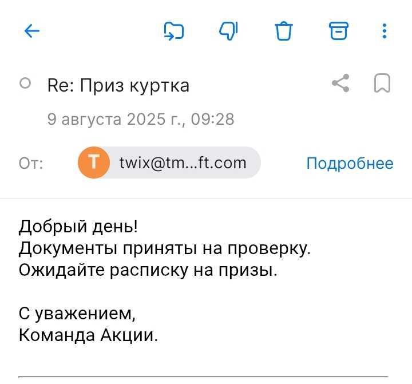Toggle the unread circle beside the subject
The height and width of the screenshot is (384, 412).
pyautogui.click(x=25, y=84)
